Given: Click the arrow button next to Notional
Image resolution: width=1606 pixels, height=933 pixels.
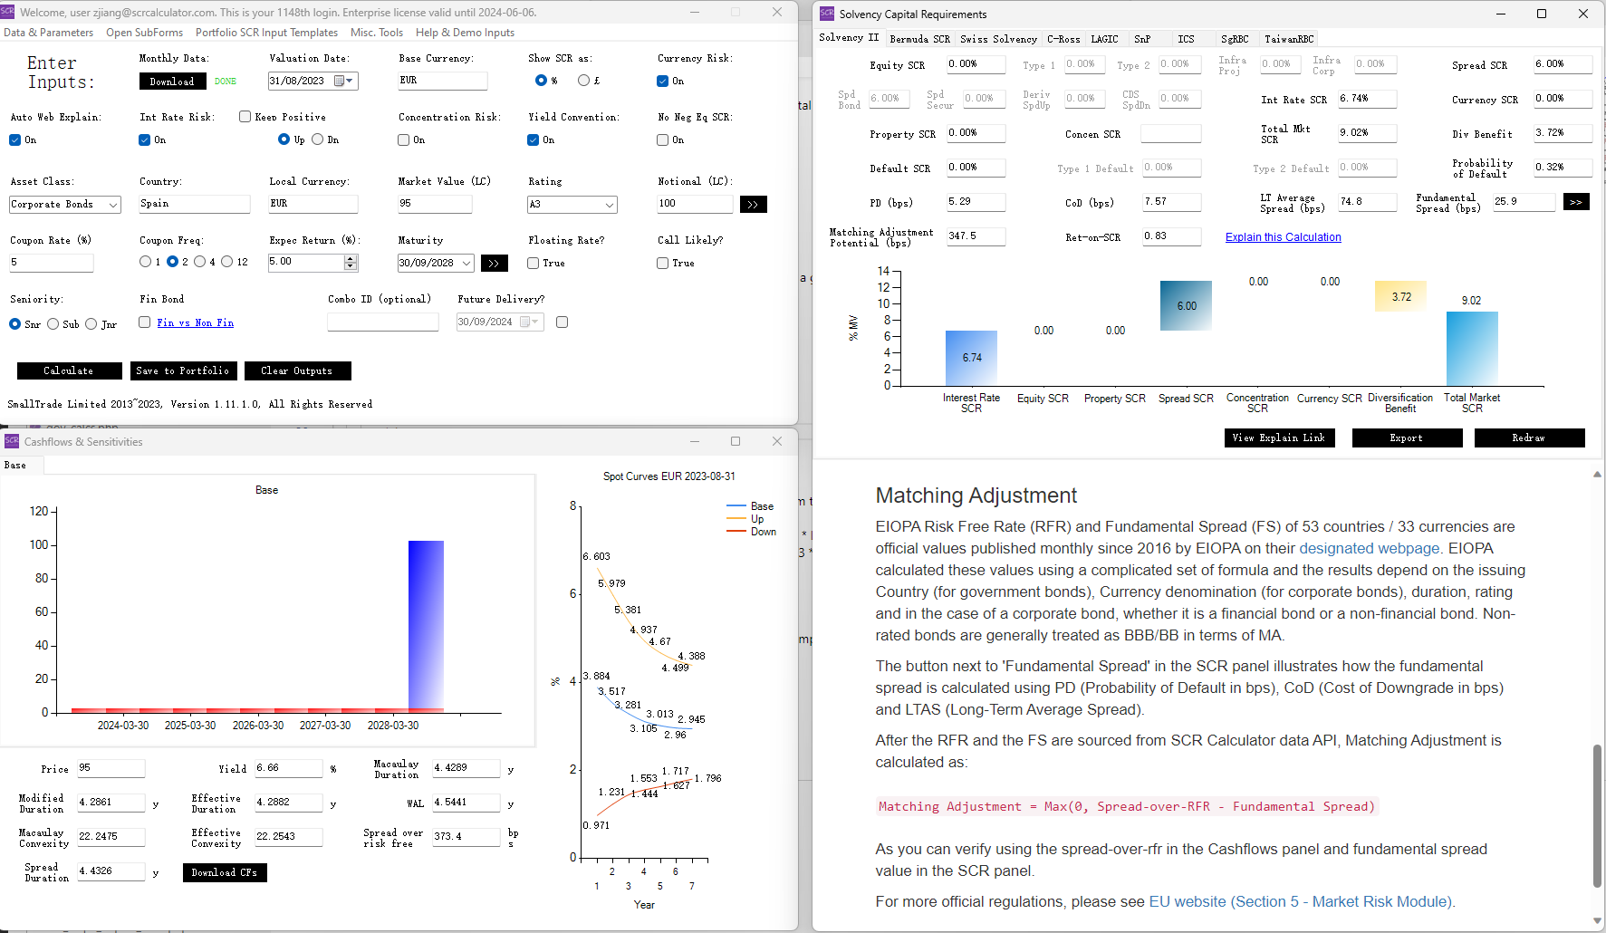Looking at the screenshot, I should (753, 205).
